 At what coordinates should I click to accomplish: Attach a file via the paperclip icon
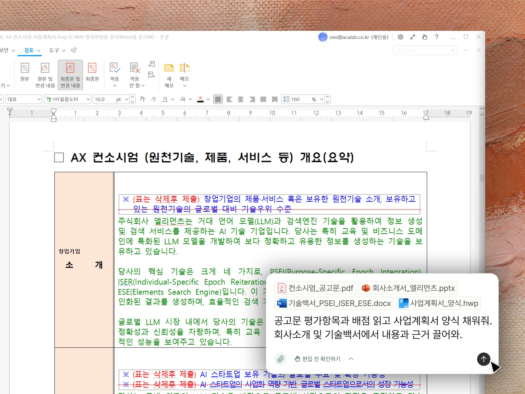pyautogui.click(x=281, y=359)
